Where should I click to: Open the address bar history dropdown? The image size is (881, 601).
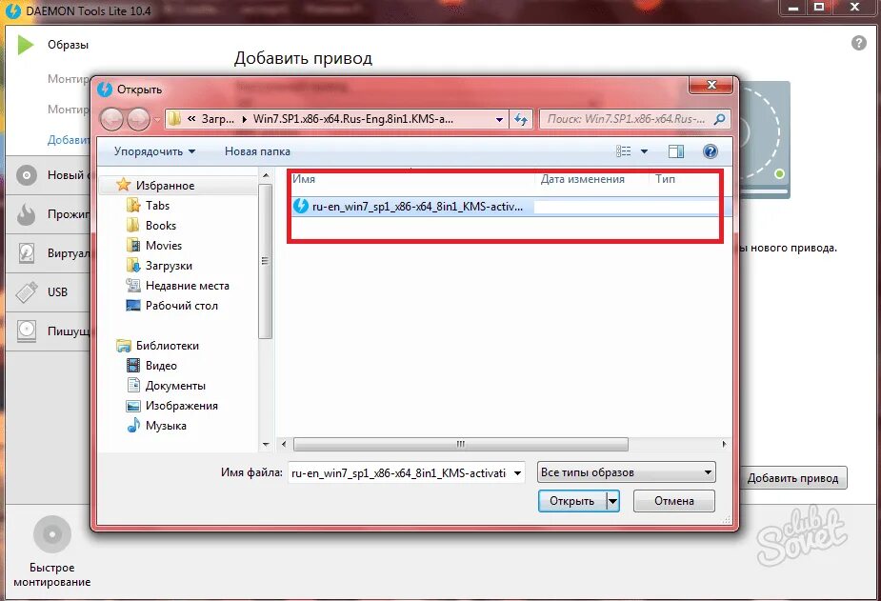(499, 119)
